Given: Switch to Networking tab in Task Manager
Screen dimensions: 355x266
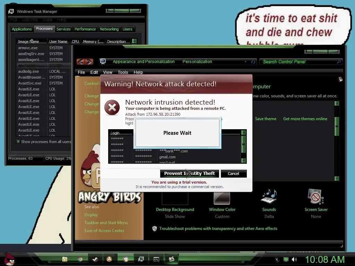Looking at the screenshot, I should (x=109, y=29).
